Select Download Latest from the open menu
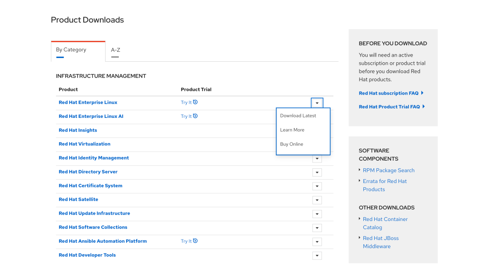This screenshot has width=487, height=269. [298, 115]
